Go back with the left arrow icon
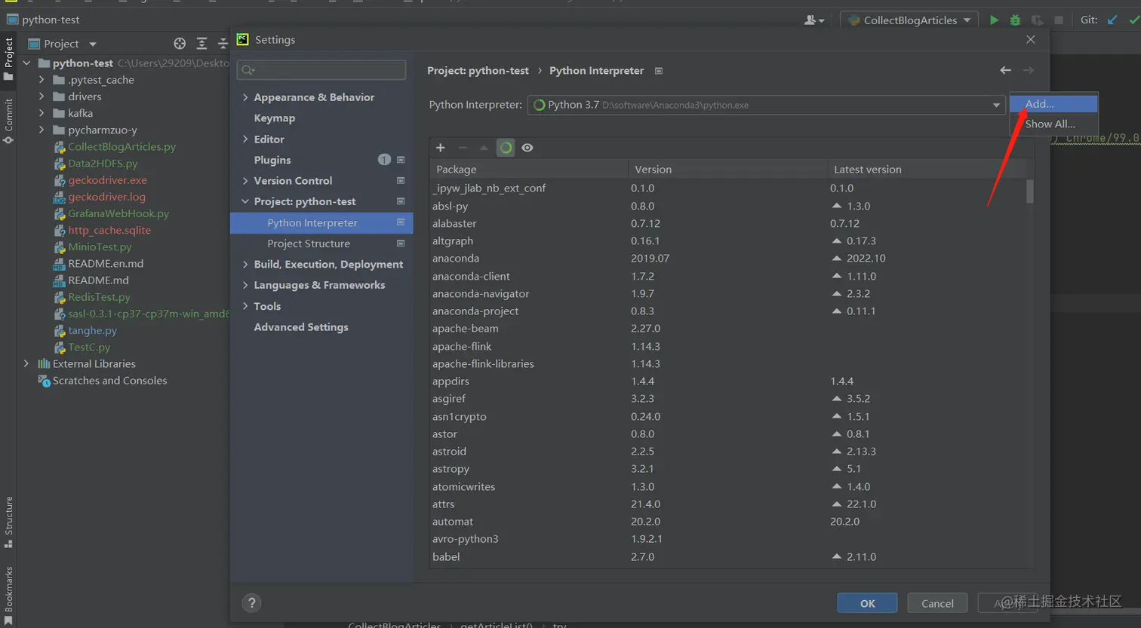This screenshot has width=1141, height=628. (1005, 70)
